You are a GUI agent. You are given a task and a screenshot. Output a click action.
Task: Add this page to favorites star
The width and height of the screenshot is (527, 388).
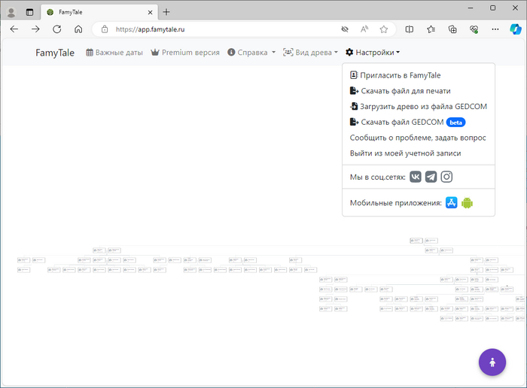pos(383,29)
